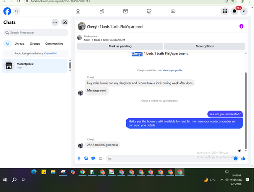Click the Aa message input field
Image resolution: width=254 pixels, height=192 pixels.
pos(169,158)
